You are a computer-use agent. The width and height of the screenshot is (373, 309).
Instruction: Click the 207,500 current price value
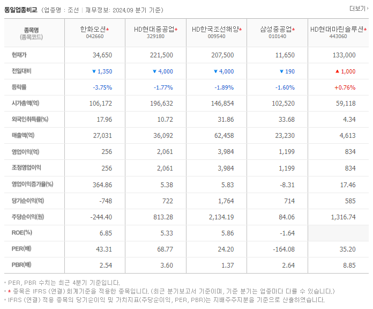point(222,55)
